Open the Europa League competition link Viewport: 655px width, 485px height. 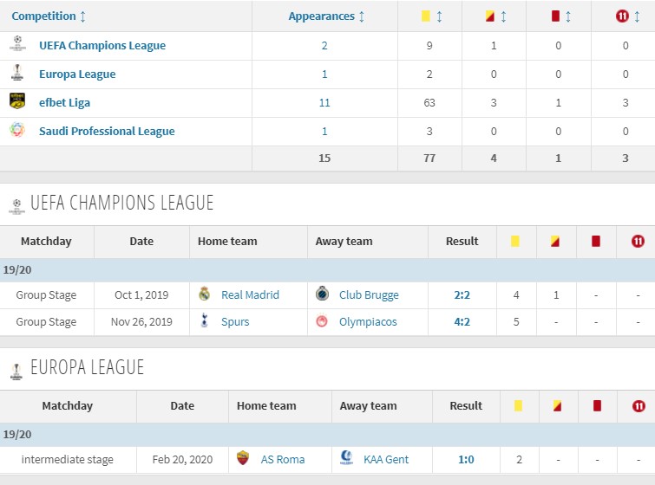77,74
